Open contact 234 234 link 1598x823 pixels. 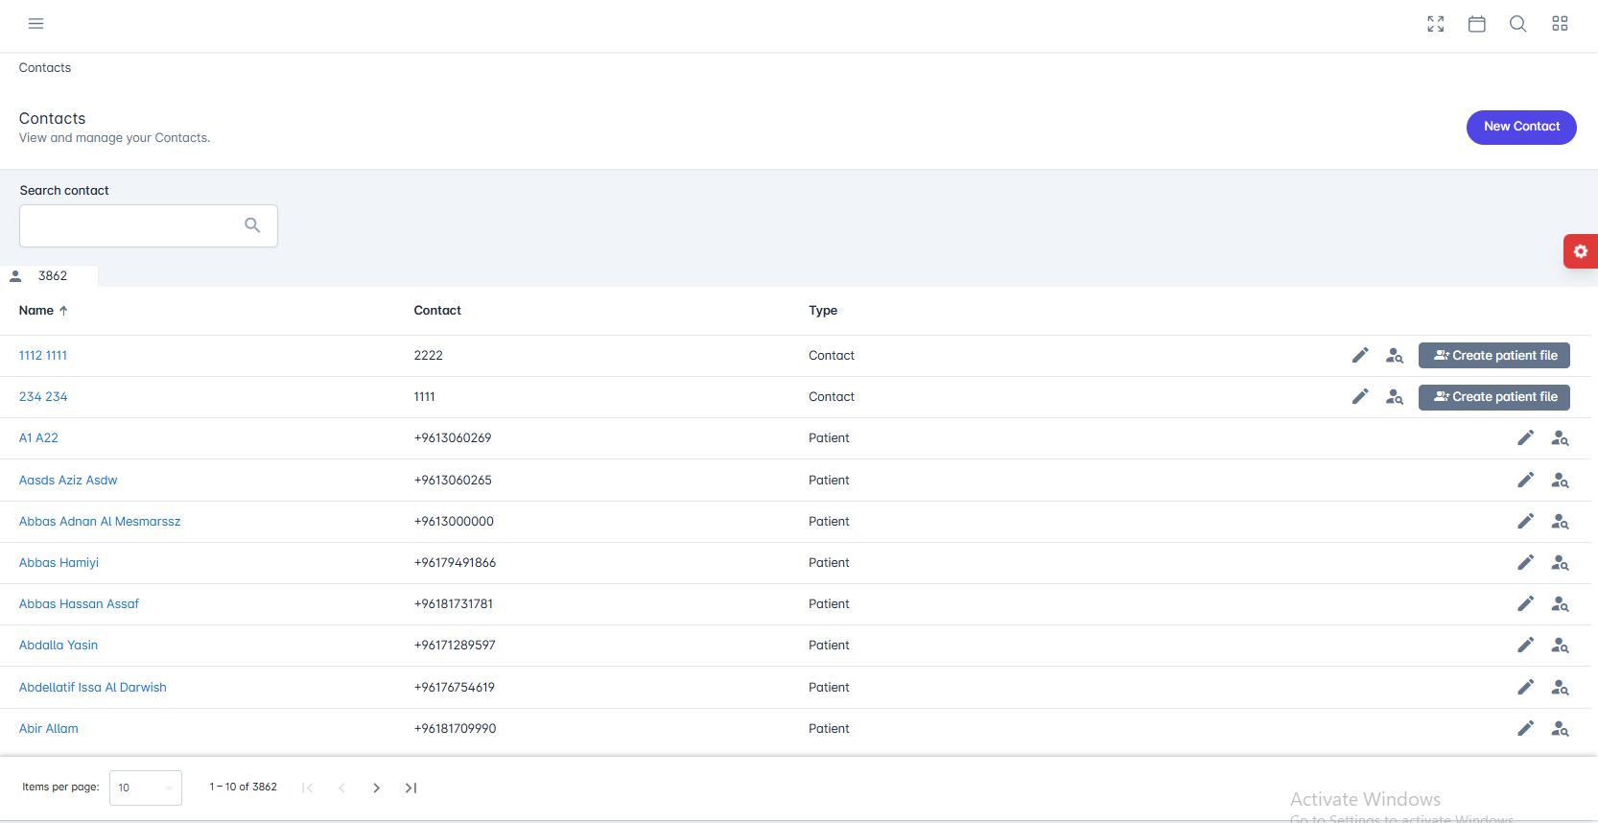[43, 397]
